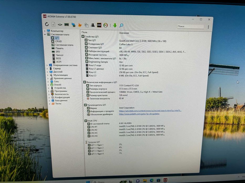Click the Windows Start button
This screenshot has height=183, width=245.
point(88,182)
